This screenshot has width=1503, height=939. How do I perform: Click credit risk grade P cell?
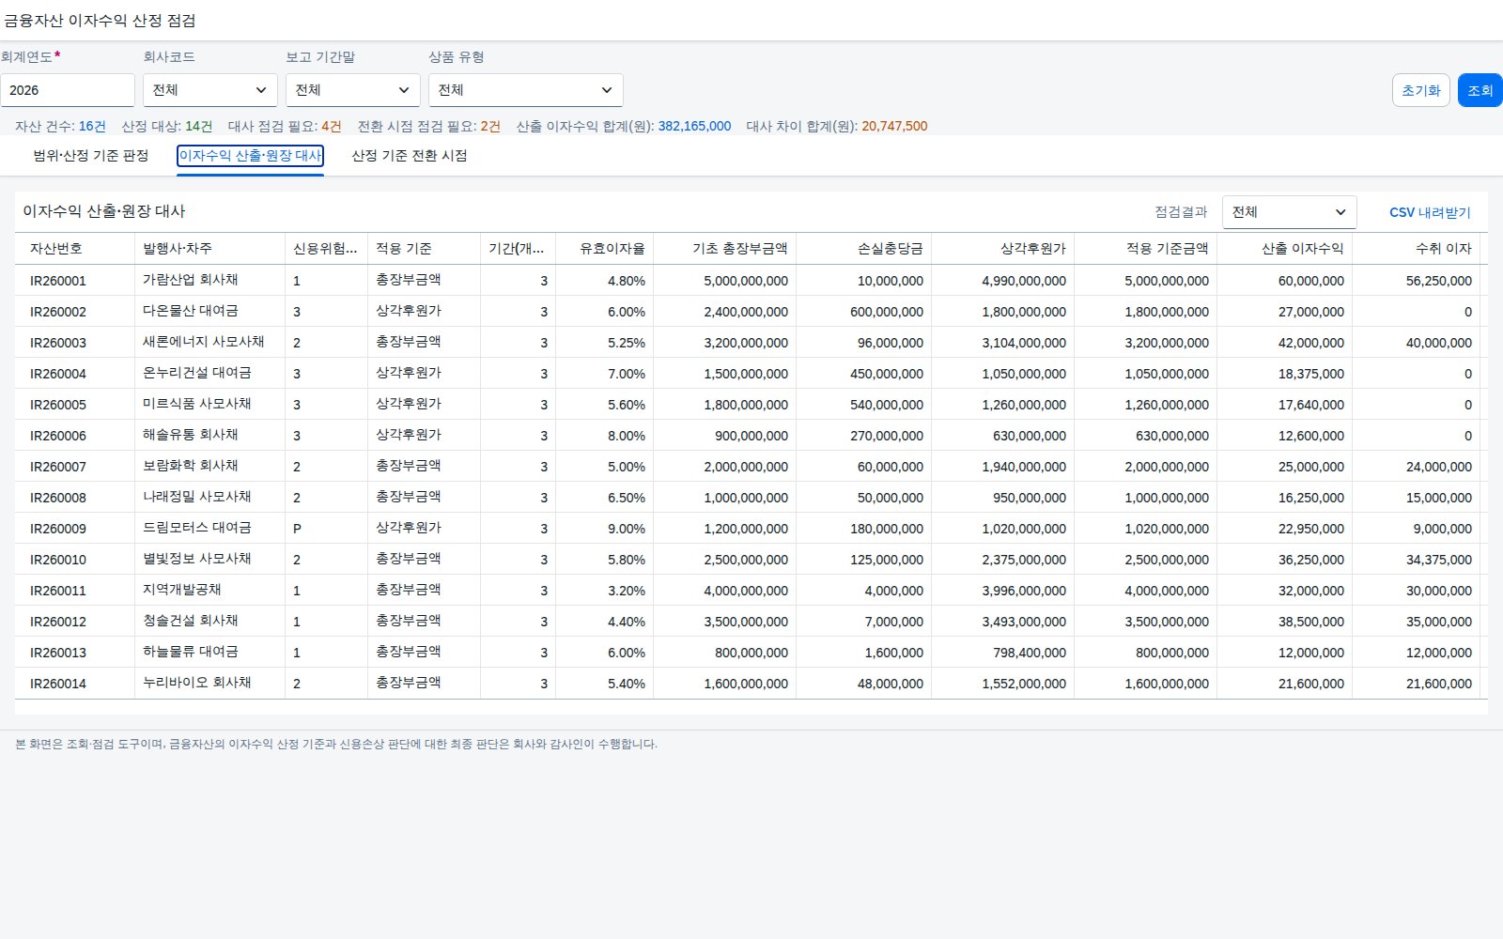(327, 529)
